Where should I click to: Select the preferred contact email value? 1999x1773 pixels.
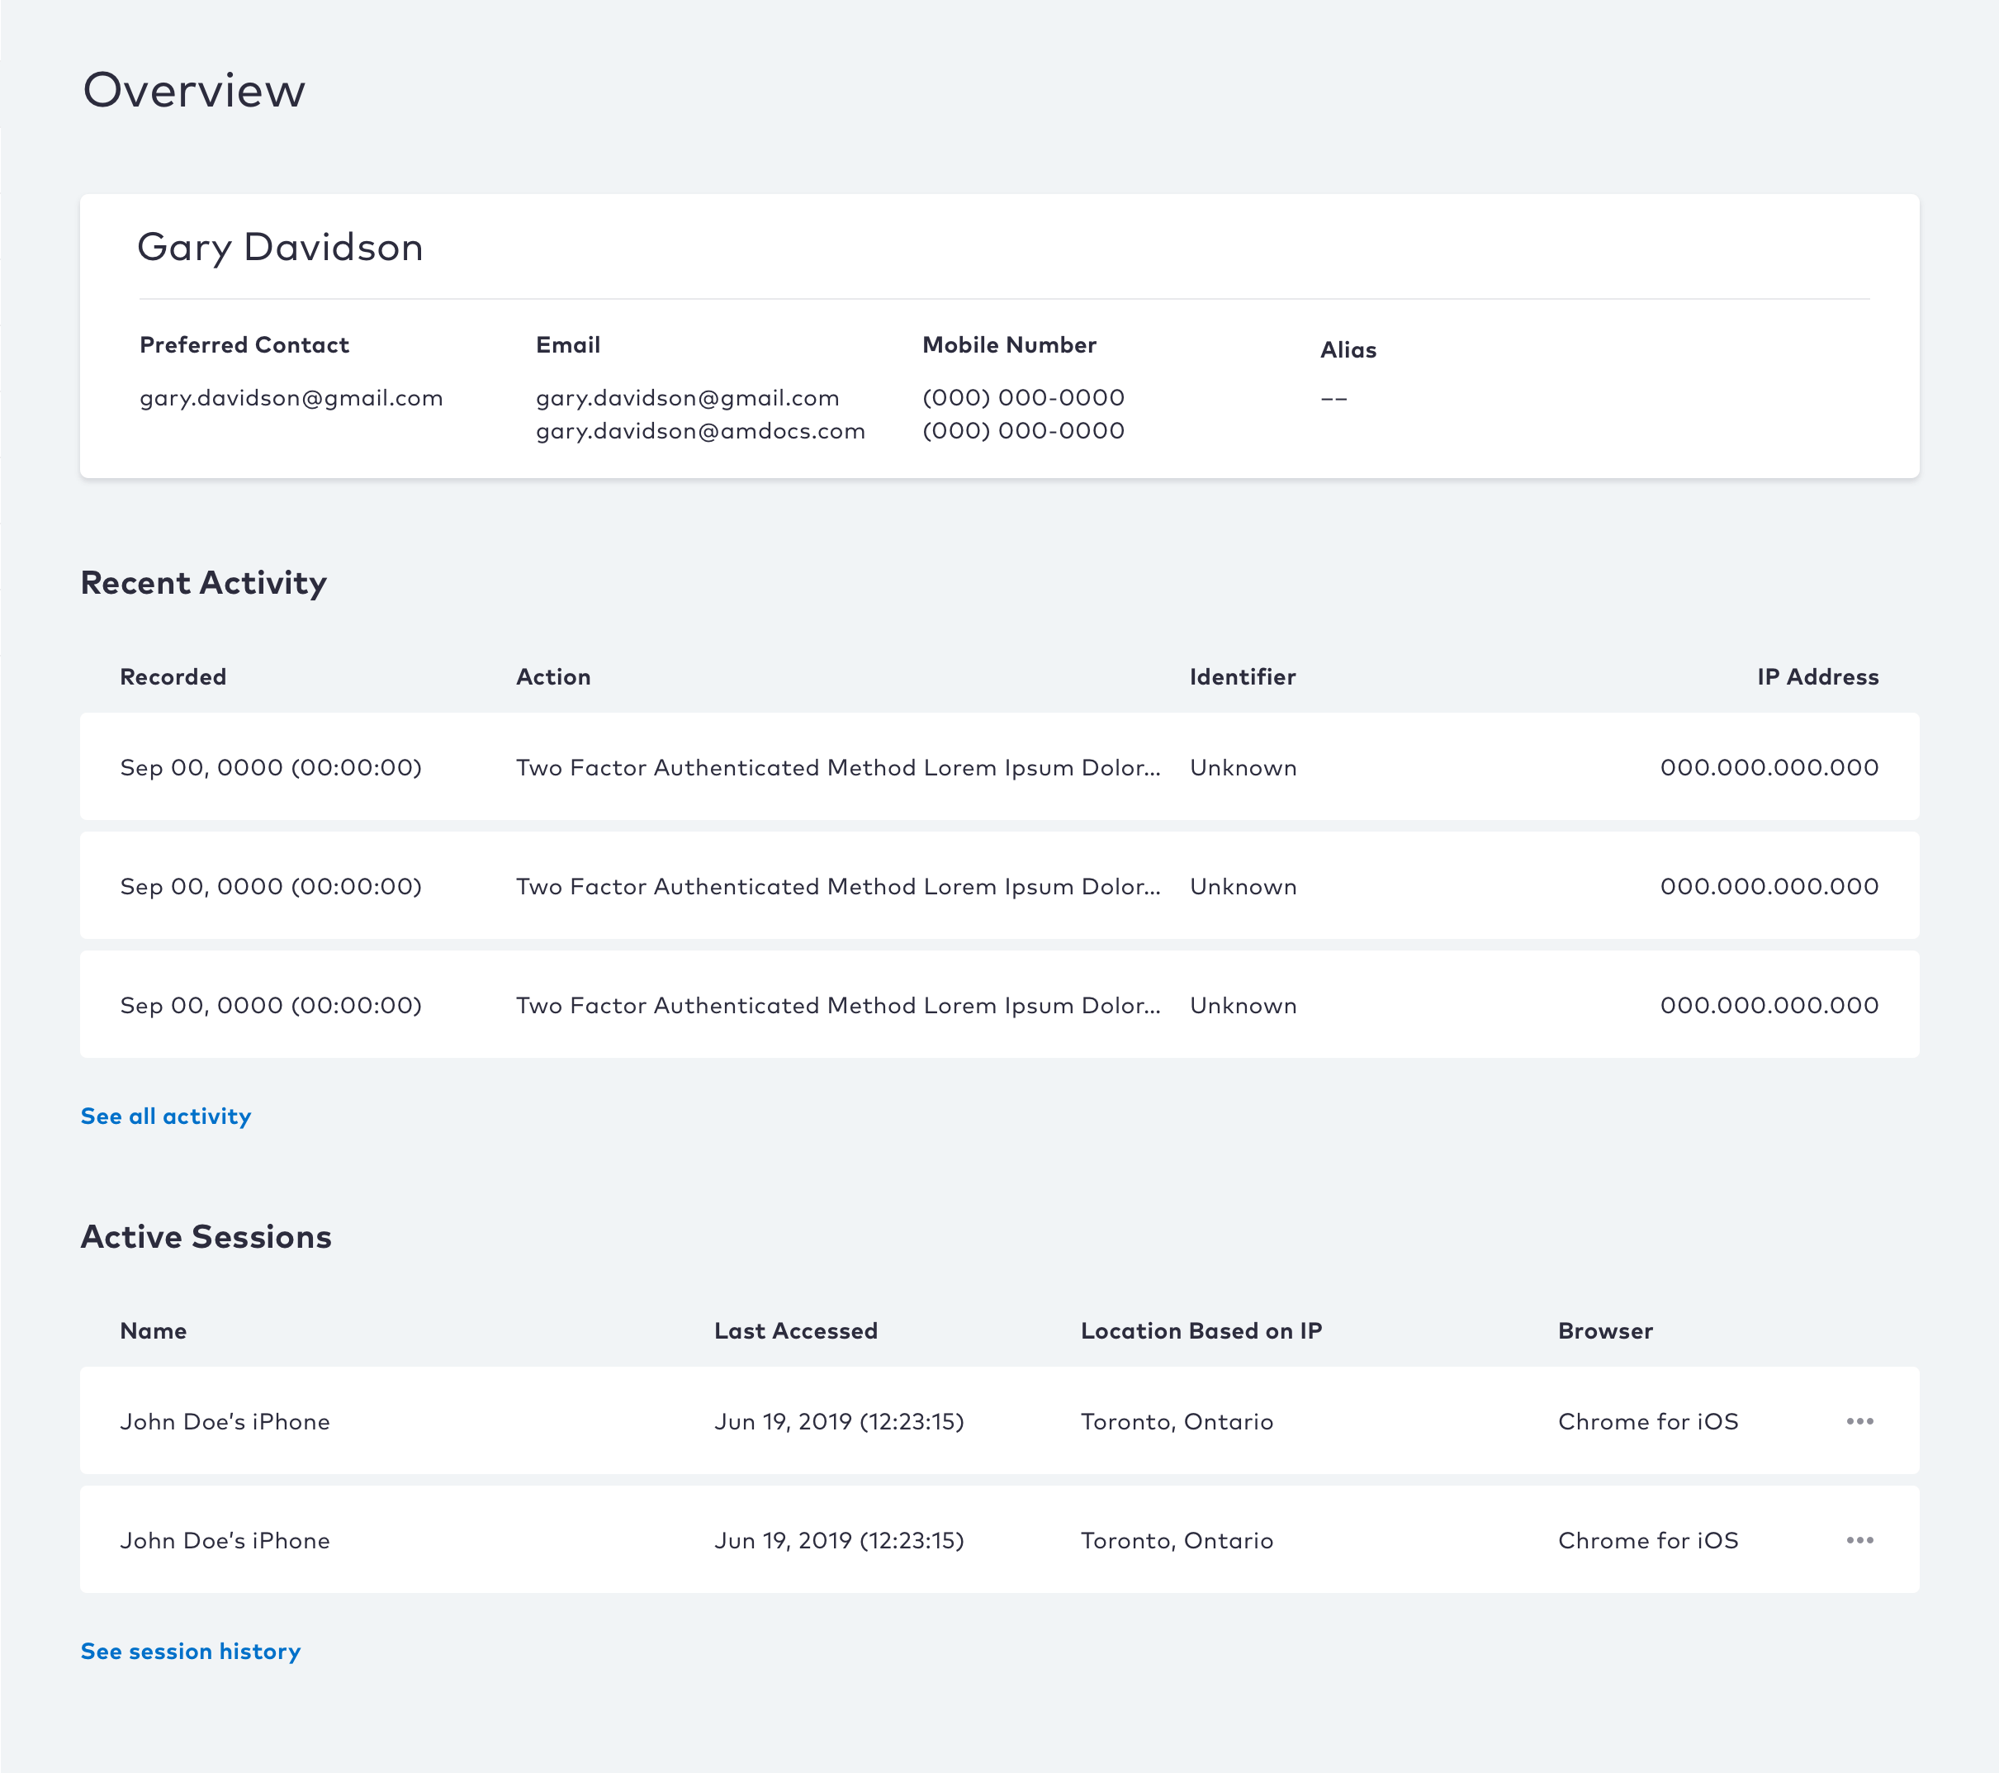[x=291, y=398]
